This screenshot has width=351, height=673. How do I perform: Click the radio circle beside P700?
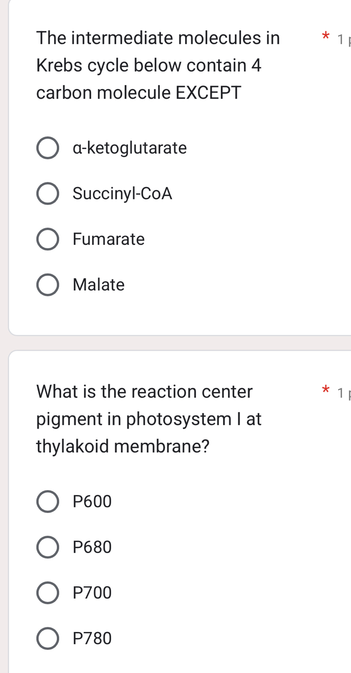pyautogui.click(x=47, y=592)
